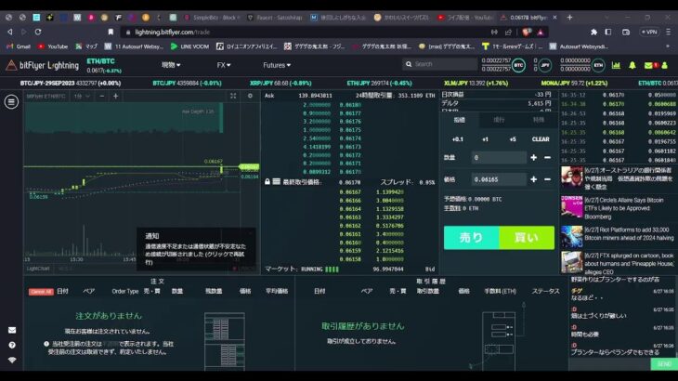Increase quantity with the 数量 plus button
The width and height of the screenshot is (678, 381).
[x=534, y=157]
